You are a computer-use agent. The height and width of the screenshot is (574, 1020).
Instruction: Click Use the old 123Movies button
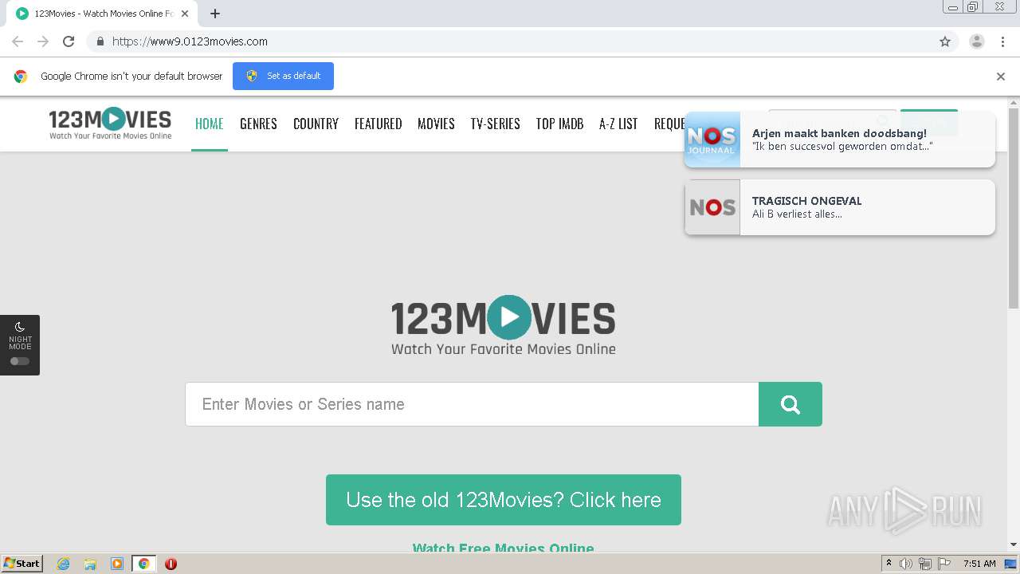pos(504,500)
